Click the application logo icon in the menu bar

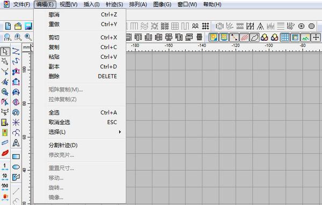[6, 4]
